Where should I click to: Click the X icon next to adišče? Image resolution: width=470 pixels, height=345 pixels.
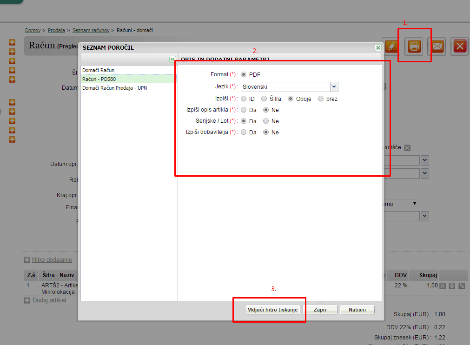pos(407,148)
